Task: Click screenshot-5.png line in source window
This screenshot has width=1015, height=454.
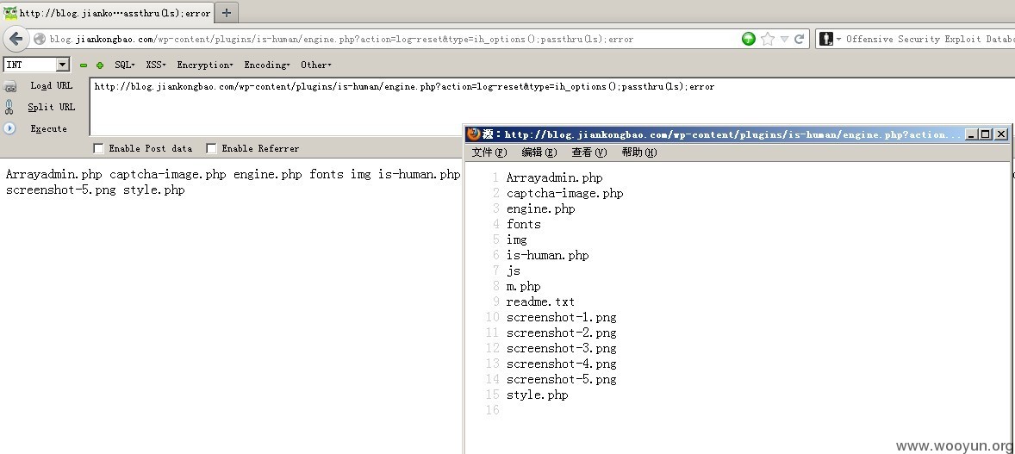Action: pyautogui.click(x=561, y=380)
